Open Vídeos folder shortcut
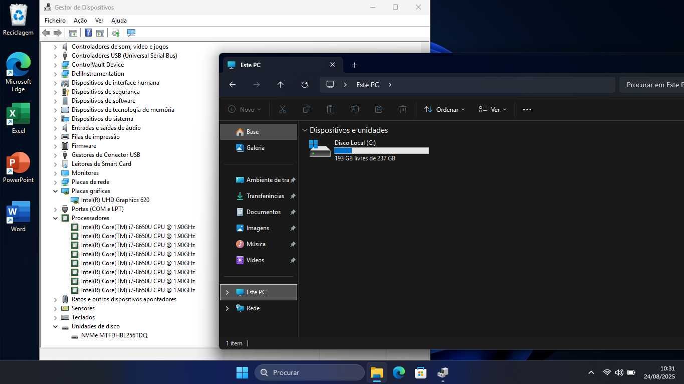684x384 pixels. point(259,260)
